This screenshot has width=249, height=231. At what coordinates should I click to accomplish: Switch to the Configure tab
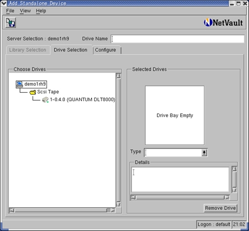tap(106, 50)
